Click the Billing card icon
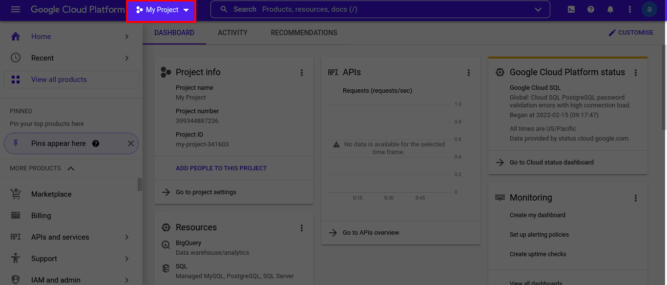 pos(16,216)
